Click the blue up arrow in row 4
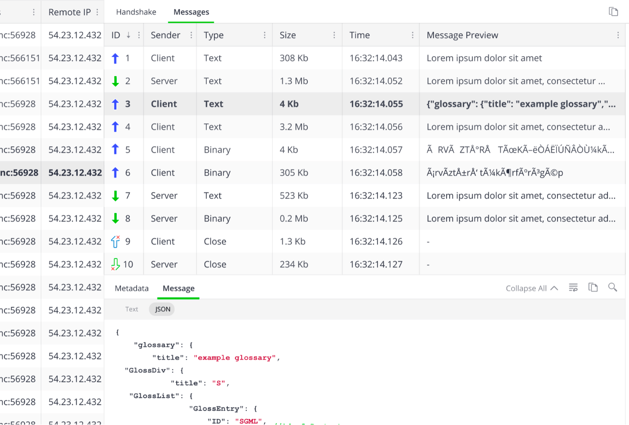 (115, 127)
